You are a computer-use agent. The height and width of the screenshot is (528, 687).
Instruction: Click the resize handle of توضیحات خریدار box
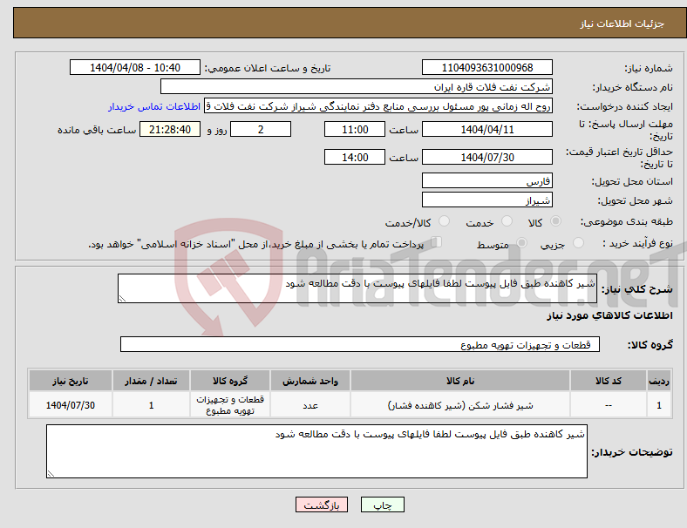[x=51, y=474]
